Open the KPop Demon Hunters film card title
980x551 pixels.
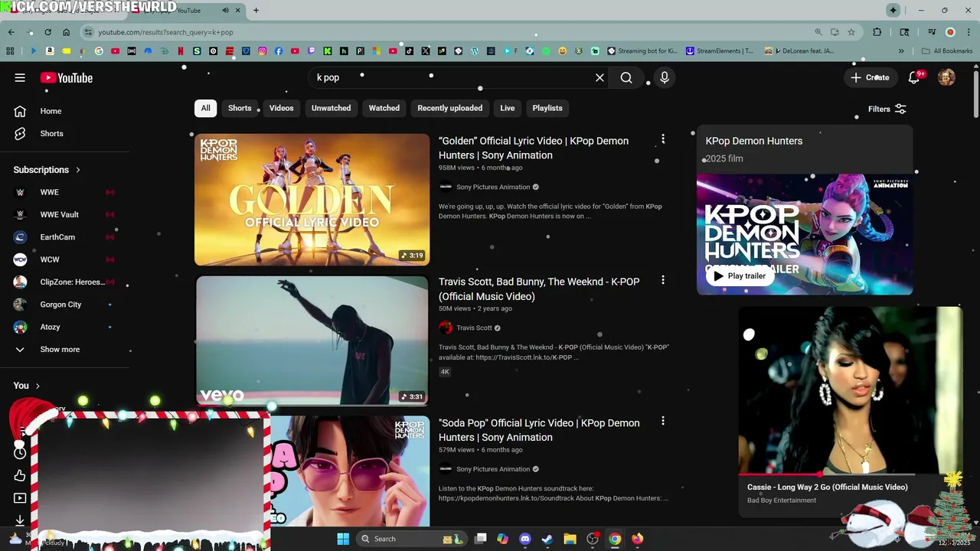[753, 141]
